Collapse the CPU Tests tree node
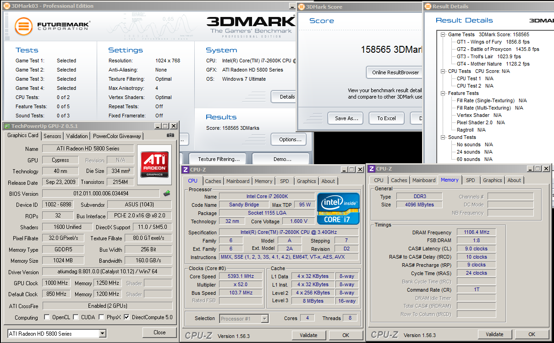Screen dimensions: 554x343 (x=443, y=71)
